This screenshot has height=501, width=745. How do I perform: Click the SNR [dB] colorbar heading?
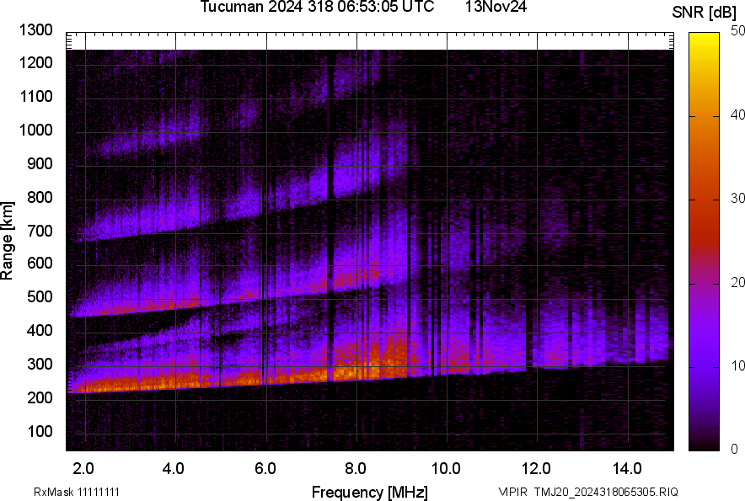706,13
